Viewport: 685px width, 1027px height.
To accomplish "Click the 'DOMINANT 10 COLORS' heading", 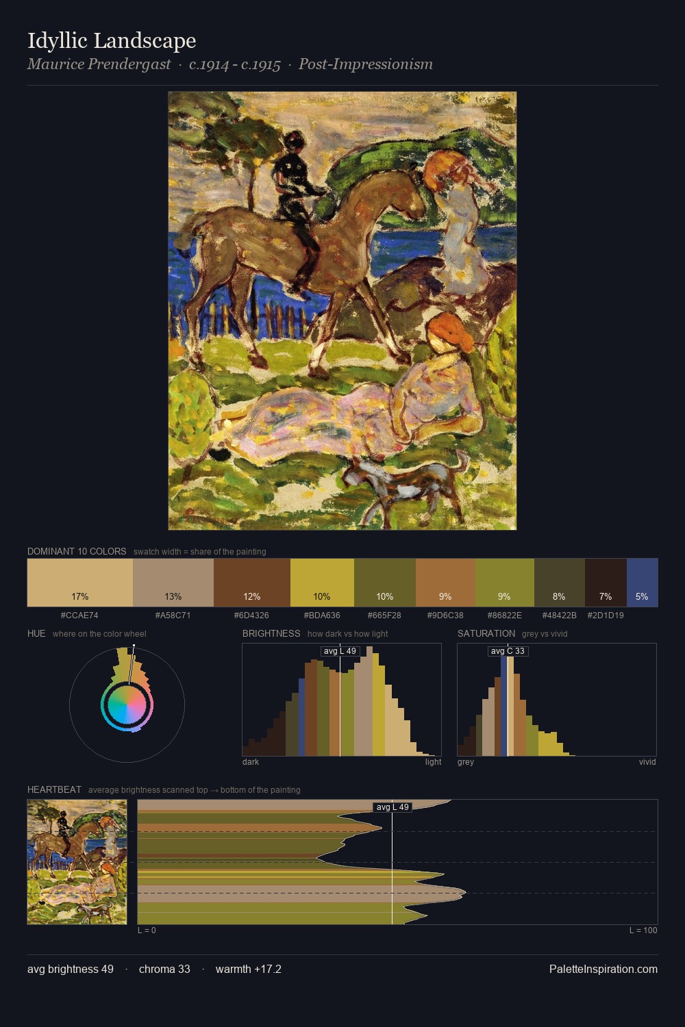I will click(x=77, y=552).
